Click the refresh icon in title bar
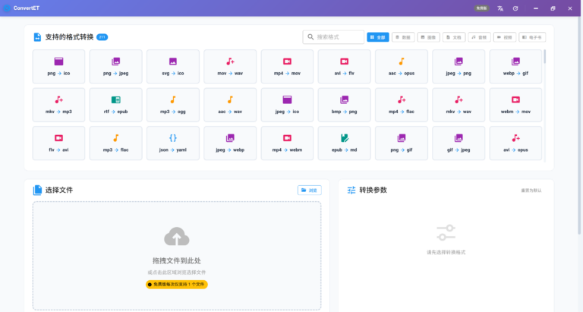The image size is (583, 312). point(515,8)
